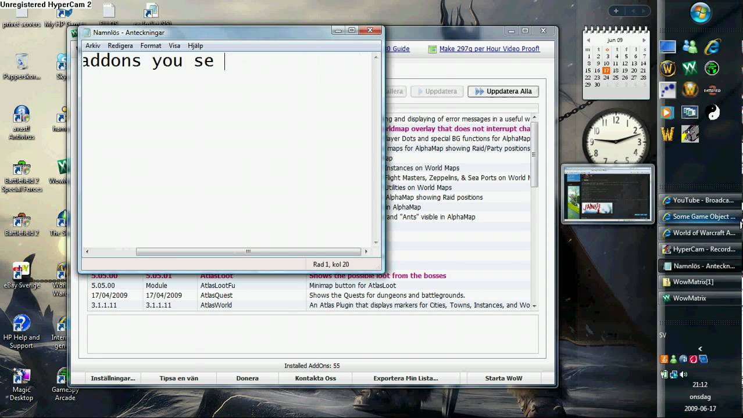743x418 pixels.
Task: Switch to WowMatrix[1] folder taskbar item
Action: click(699, 282)
